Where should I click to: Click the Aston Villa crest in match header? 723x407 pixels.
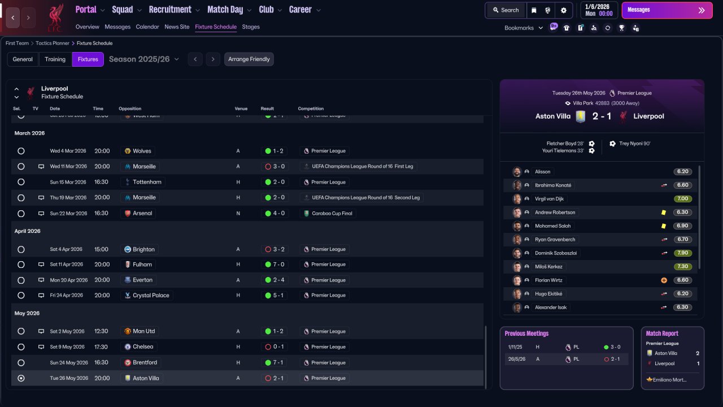click(x=581, y=116)
